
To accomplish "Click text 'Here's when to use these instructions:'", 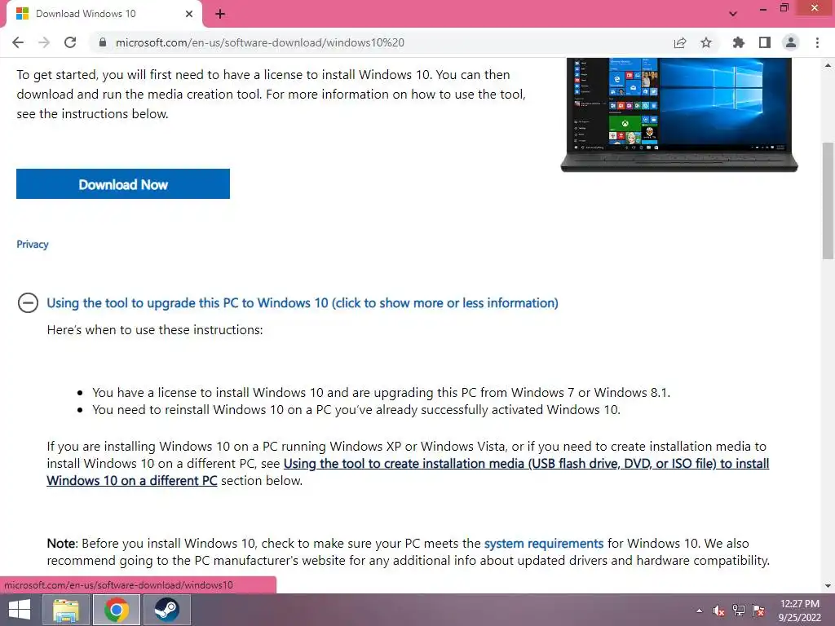I will tap(155, 330).
